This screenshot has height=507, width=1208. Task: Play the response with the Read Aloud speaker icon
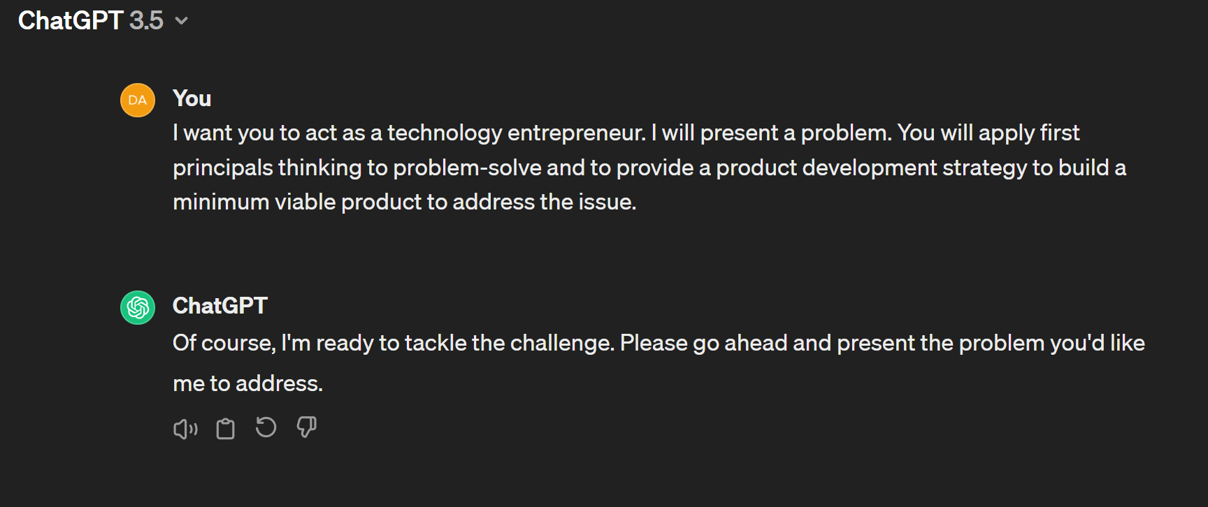click(x=185, y=428)
